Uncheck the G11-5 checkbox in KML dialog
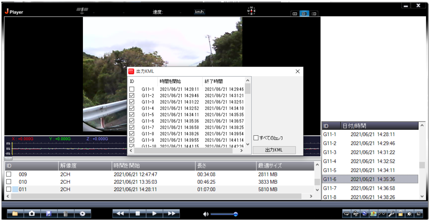This screenshot has width=430, height=222. [x=132, y=115]
